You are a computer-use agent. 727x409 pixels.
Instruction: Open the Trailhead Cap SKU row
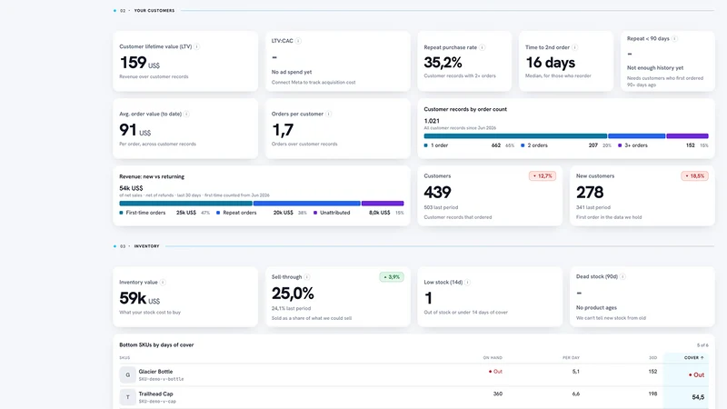click(x=413, y=397)
